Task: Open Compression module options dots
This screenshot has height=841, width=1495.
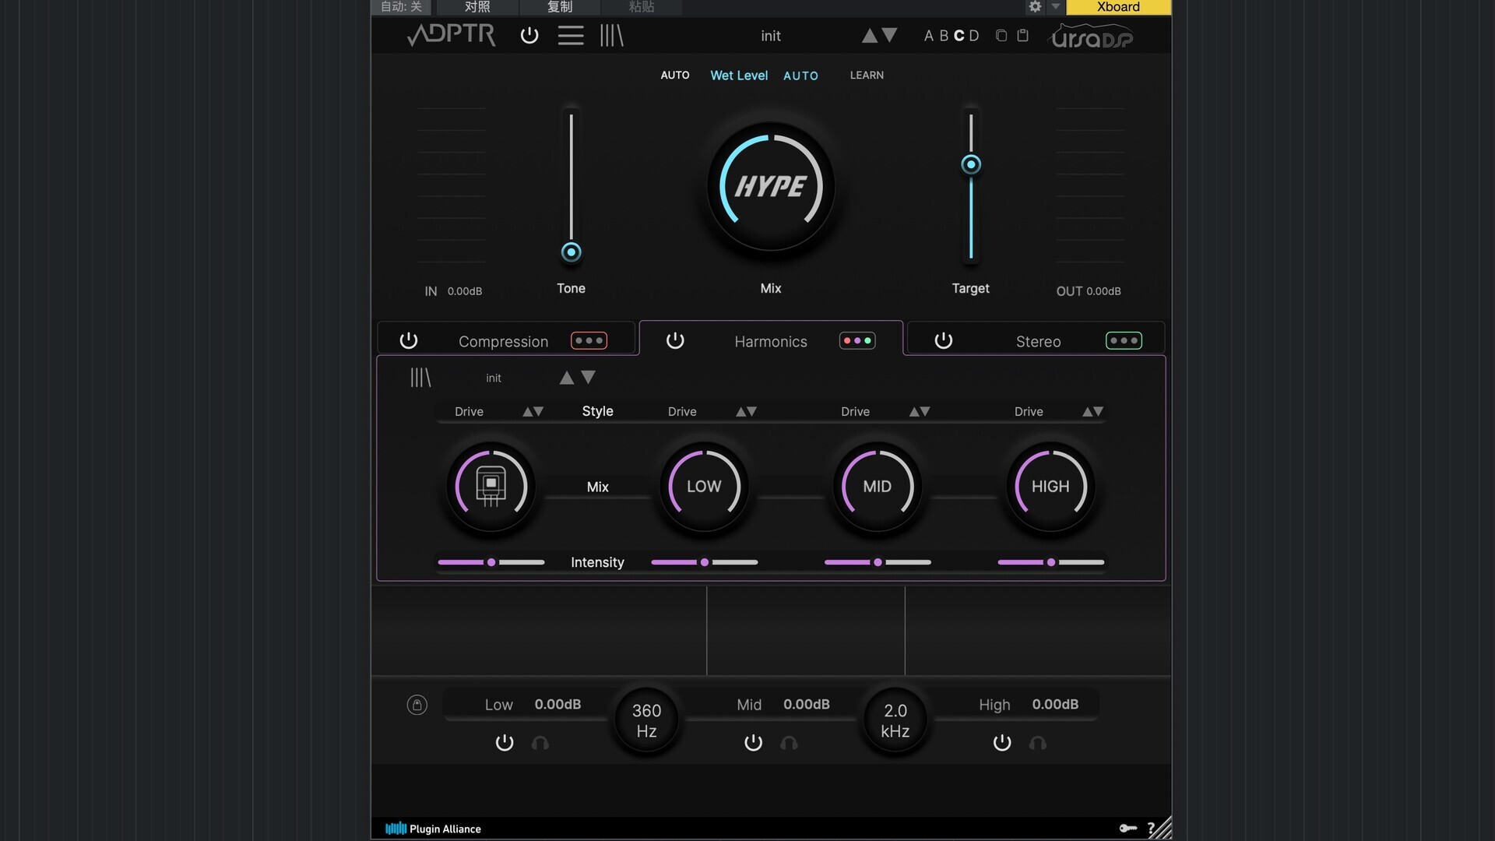Action: [589, 341]
